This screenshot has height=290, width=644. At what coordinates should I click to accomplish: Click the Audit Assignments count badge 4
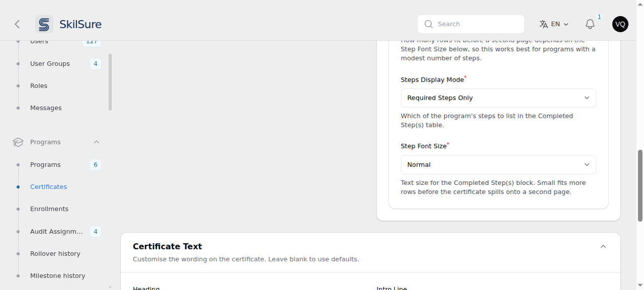tap(96, 232)
